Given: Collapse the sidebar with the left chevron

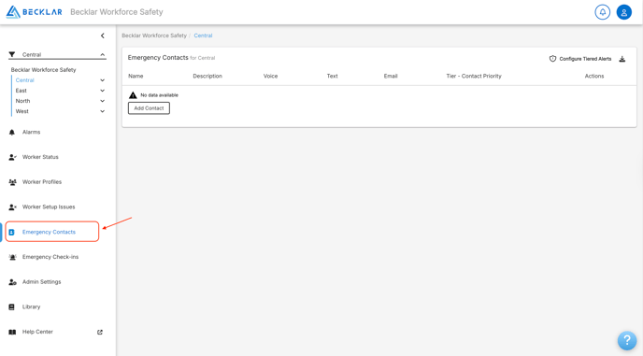Looking at the screenshot, I should [x=103, y=36].
